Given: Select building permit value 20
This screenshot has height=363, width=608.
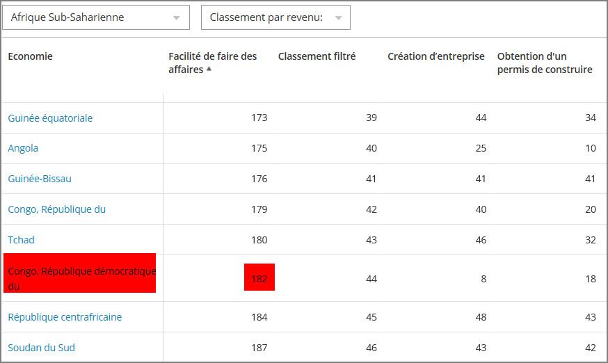Looking at the screenshot, I should coord(591,209).
